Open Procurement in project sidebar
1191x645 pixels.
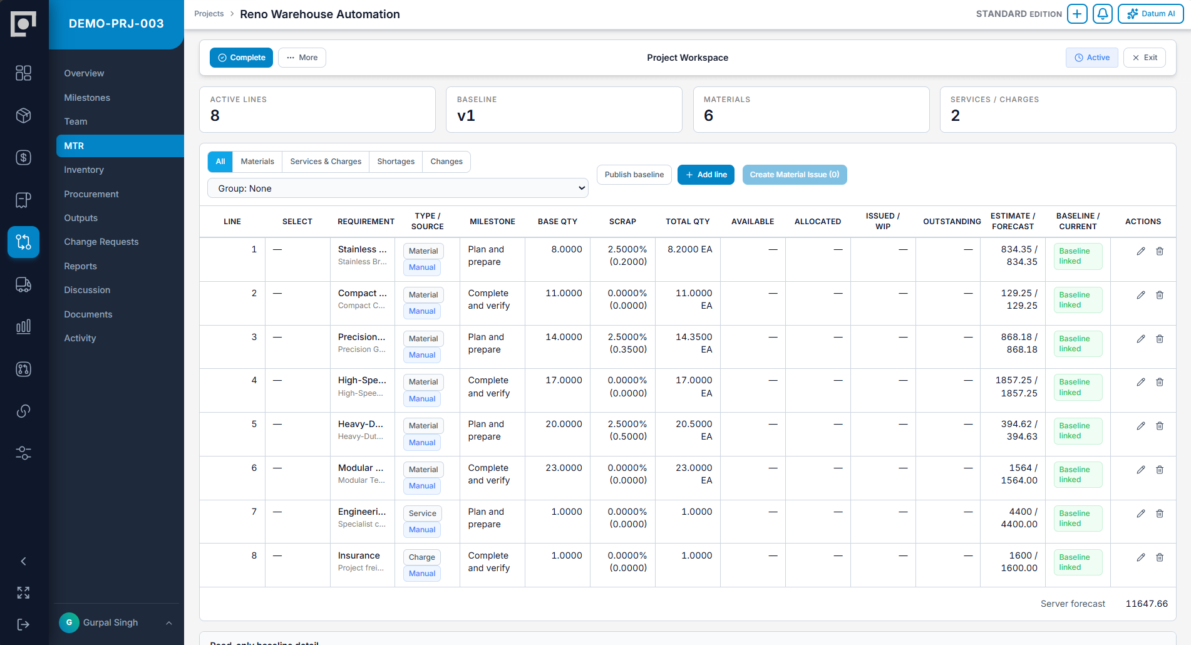(91, 194)
